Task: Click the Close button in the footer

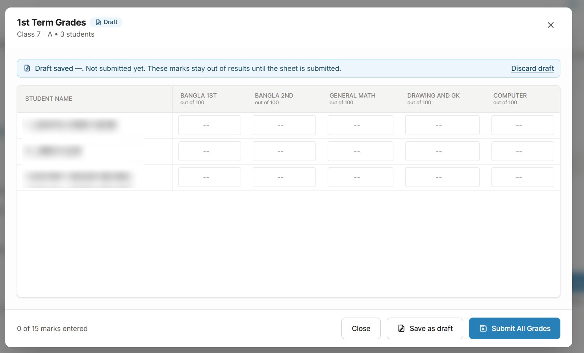Action: tap(361, 329)
